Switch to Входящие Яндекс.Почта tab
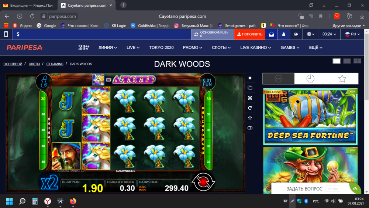 [29, 5]
